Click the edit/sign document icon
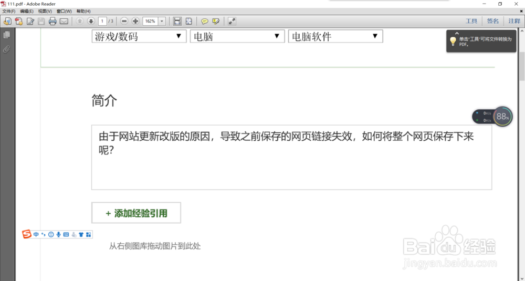The height and width of the screenshot is (281, 525). pyautogui.click(x=30, y=22)
